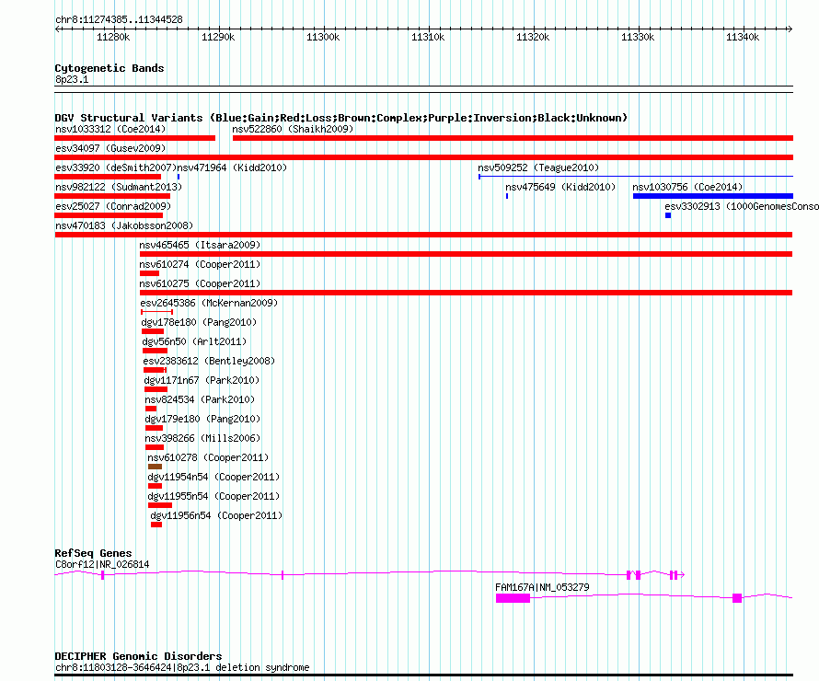
Task: Open the FAM167A|NM_053279 gene label
Action: click(542, 587)
